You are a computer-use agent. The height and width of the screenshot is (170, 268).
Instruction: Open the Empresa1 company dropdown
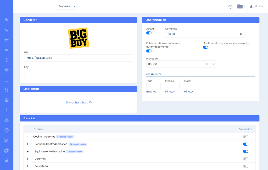click(66, 6)
